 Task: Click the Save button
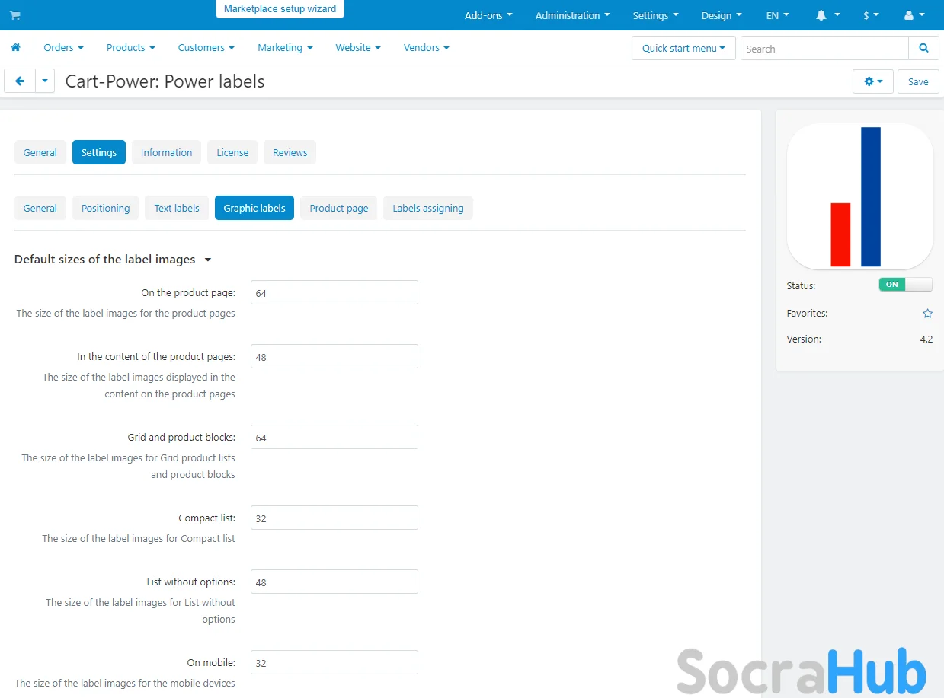917,81
